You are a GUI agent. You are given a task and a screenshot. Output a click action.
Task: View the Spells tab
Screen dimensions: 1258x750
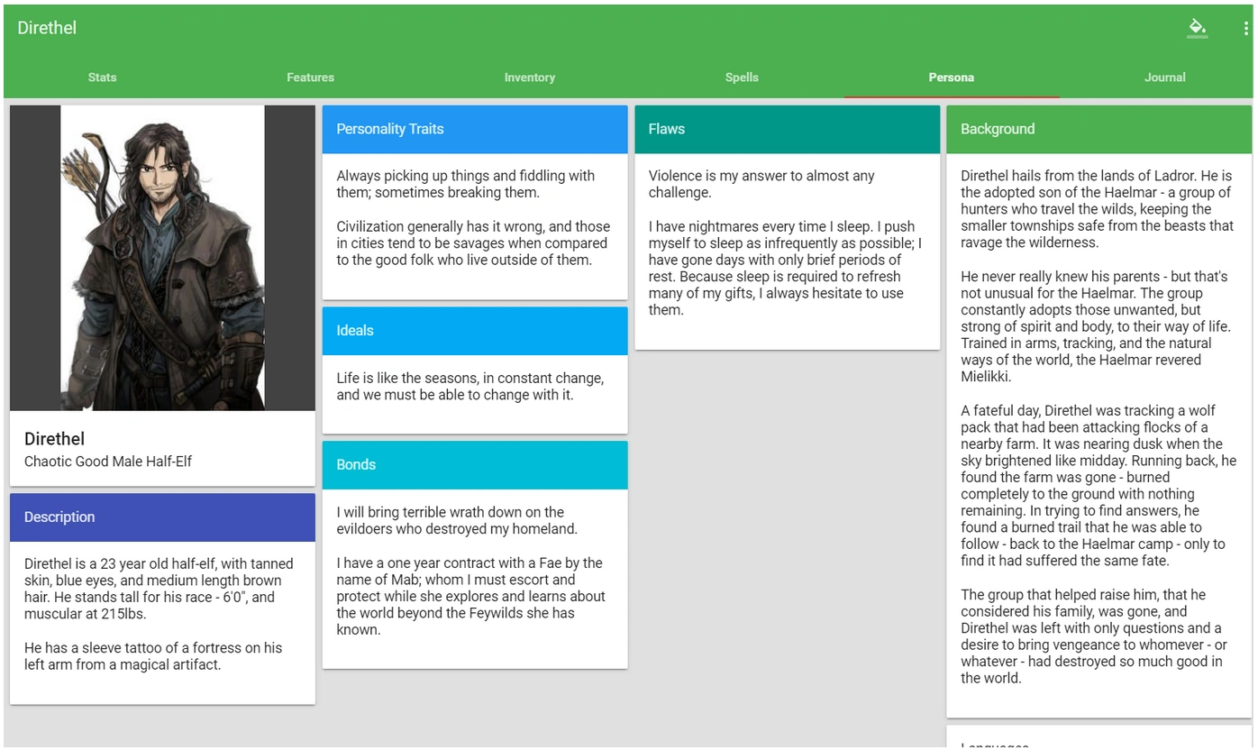pyautogui.click(x=742, y=78)
